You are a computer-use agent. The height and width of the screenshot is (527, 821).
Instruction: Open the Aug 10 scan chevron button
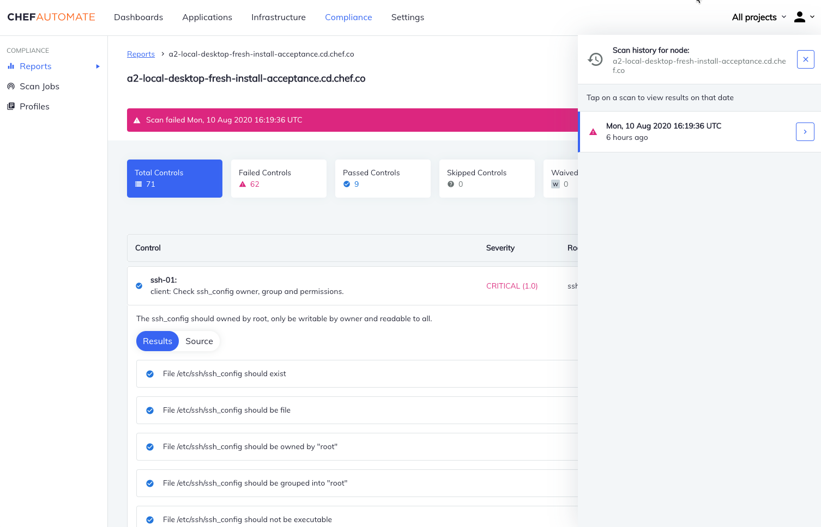(805, 132)
